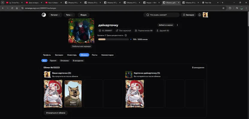Switch to the 'Как я Собрал' YouTube tab
249x119 pixels.
click(x=53, y=3)
